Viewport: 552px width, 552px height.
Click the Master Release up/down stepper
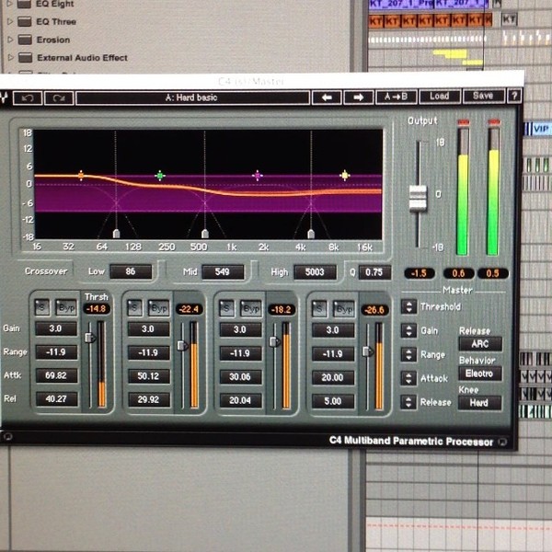click(408, 402)
